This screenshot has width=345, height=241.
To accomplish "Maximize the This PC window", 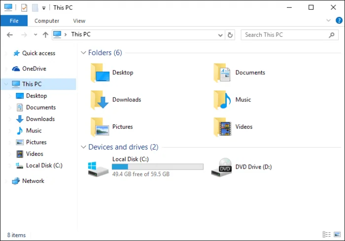I will point(311,8).
